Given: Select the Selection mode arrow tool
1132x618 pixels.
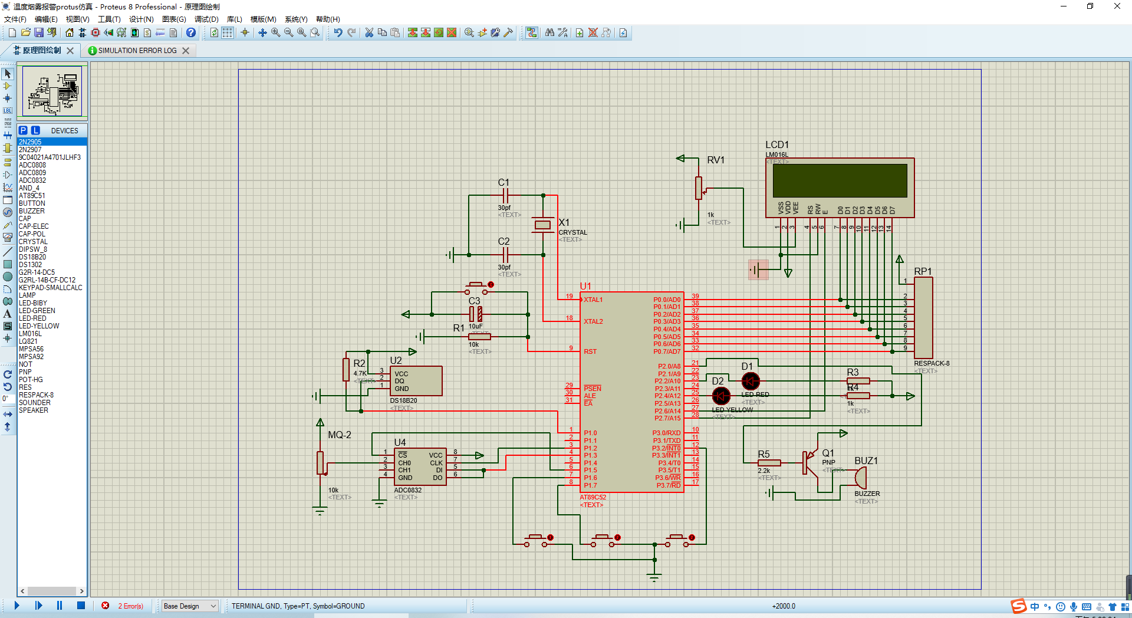Looking at the screenshot, I should click(8, 74).
